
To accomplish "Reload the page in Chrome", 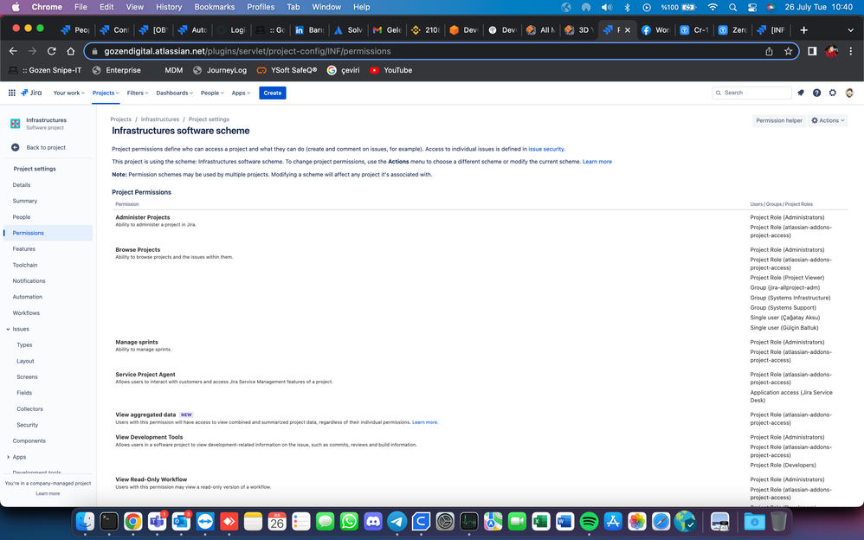I will click(x=51, y=51).
